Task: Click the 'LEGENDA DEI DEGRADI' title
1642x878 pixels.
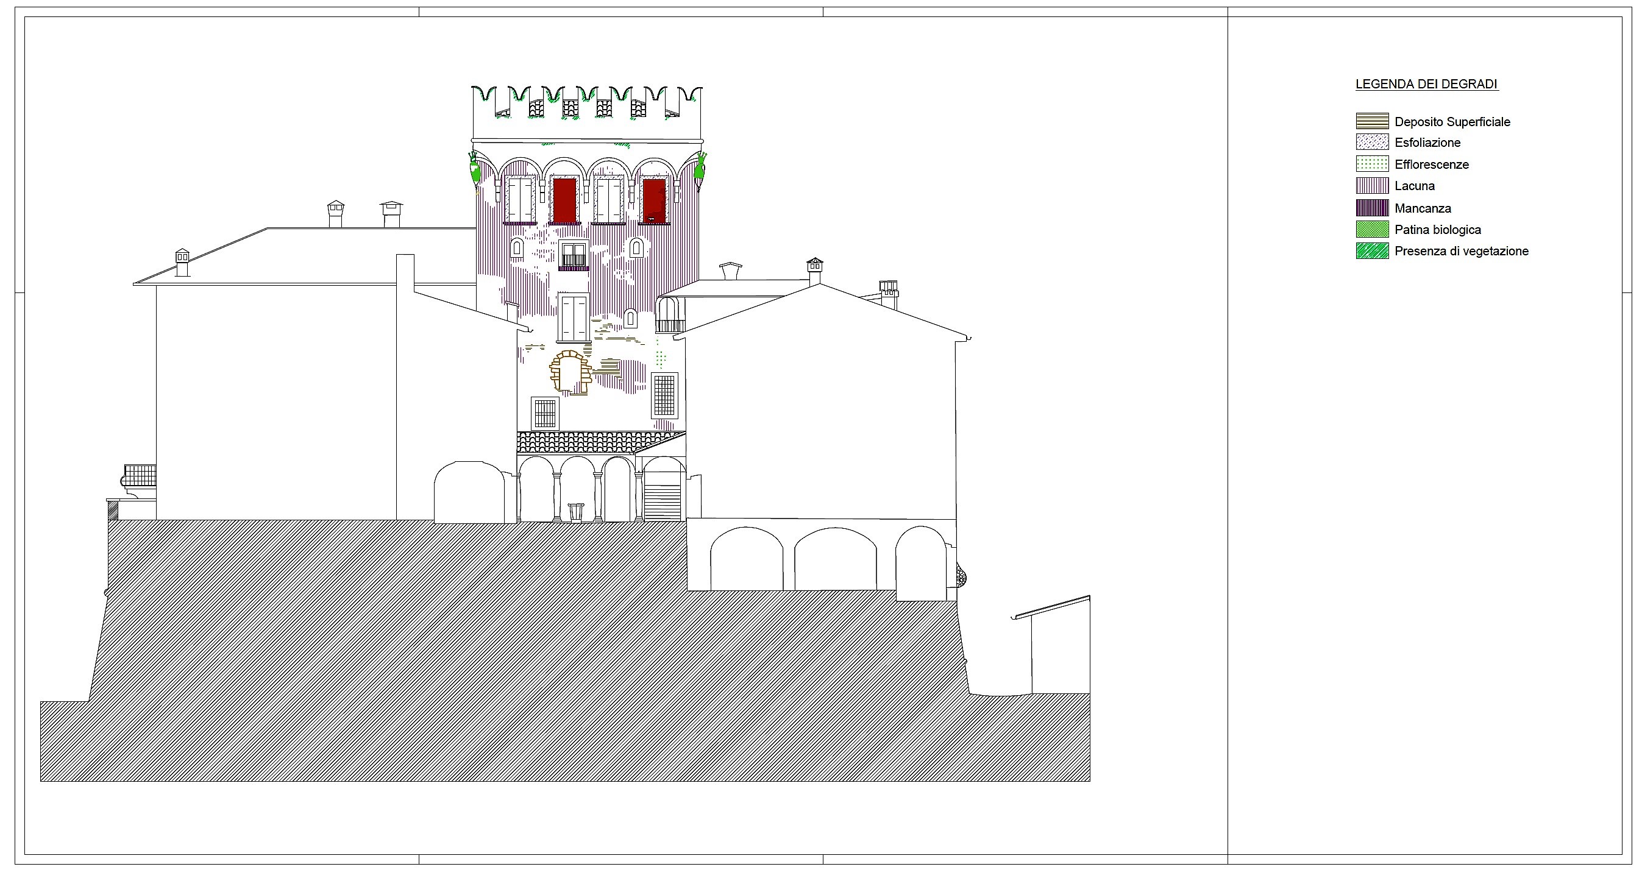Action: (1427, 84)
